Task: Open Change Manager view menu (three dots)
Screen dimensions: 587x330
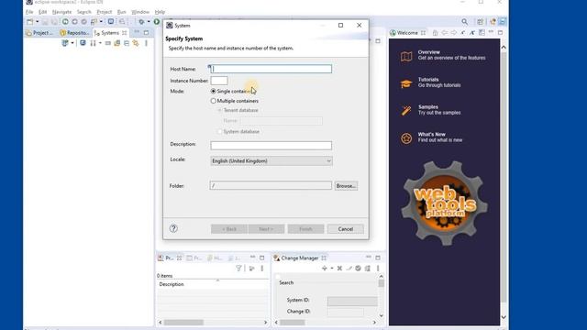Action: pos(378,269)
